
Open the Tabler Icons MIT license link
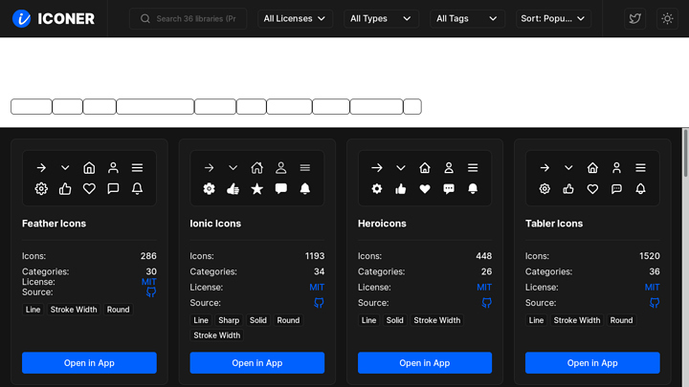[x=652, y=288]
